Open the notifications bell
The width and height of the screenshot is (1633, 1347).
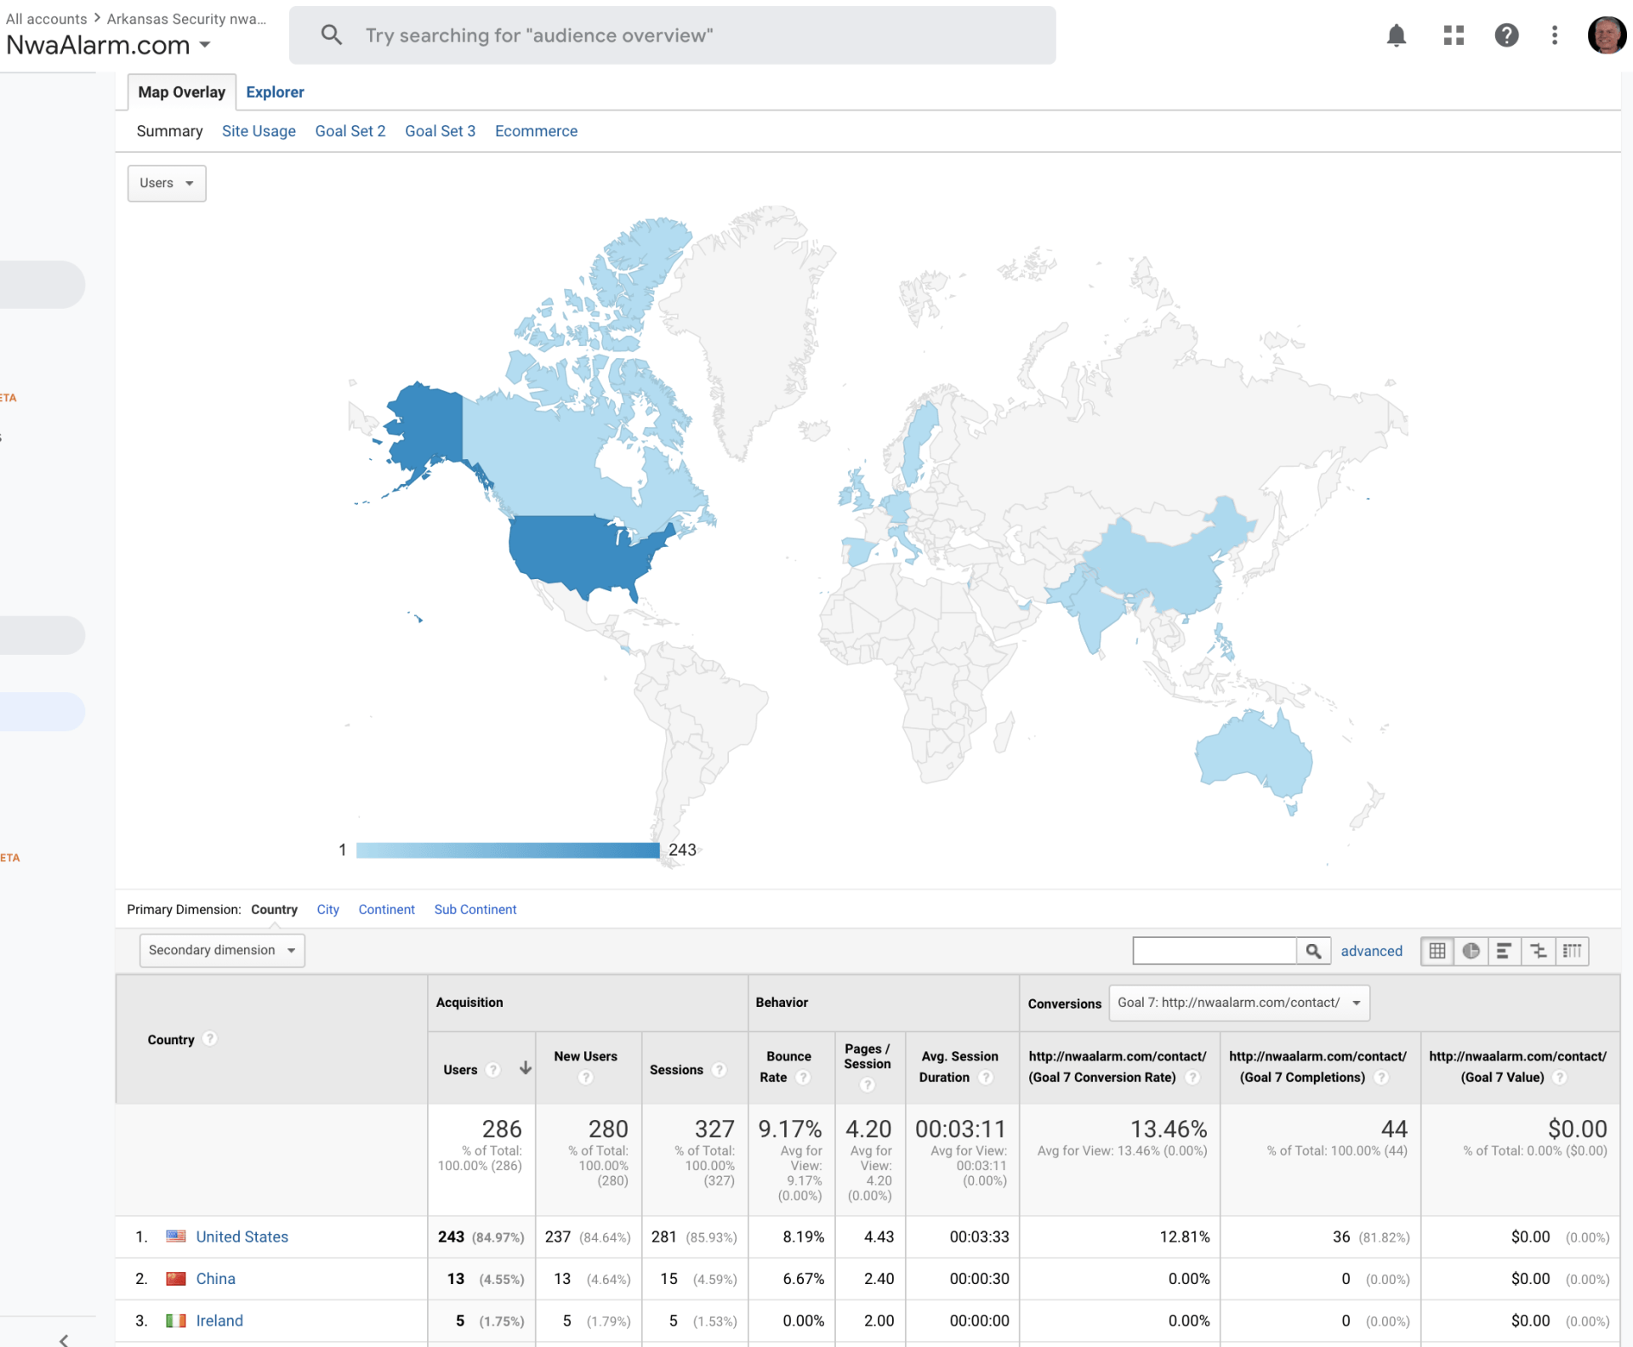point(1396,35)
